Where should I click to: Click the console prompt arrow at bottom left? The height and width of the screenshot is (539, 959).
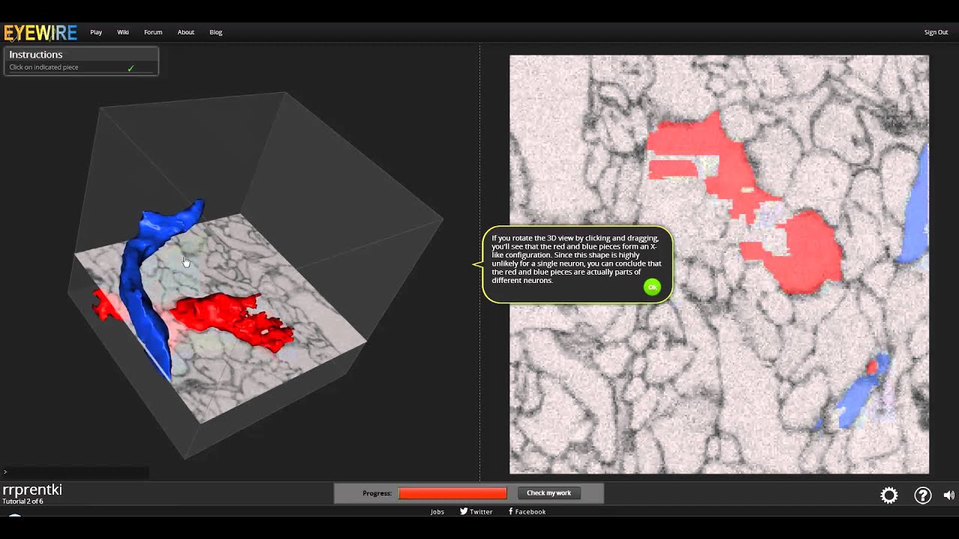click(5, 472)
